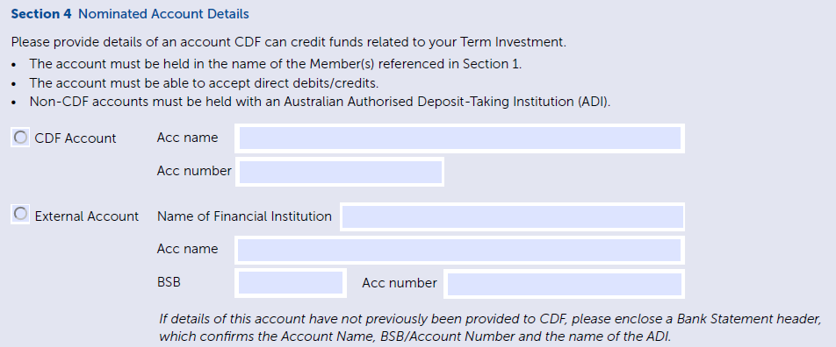Click the 'Acc name' label under CDF Account

tap(187, 138)
